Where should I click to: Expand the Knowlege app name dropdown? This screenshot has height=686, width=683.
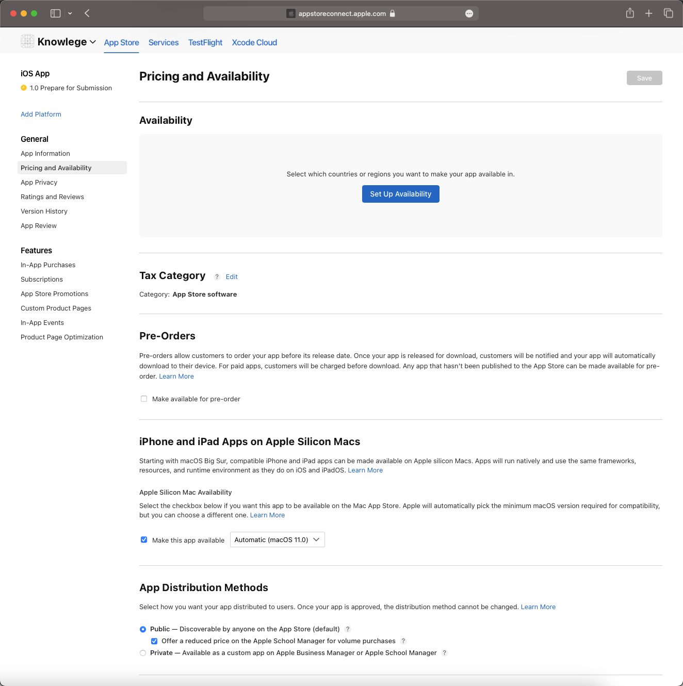[x=67, y=42]
